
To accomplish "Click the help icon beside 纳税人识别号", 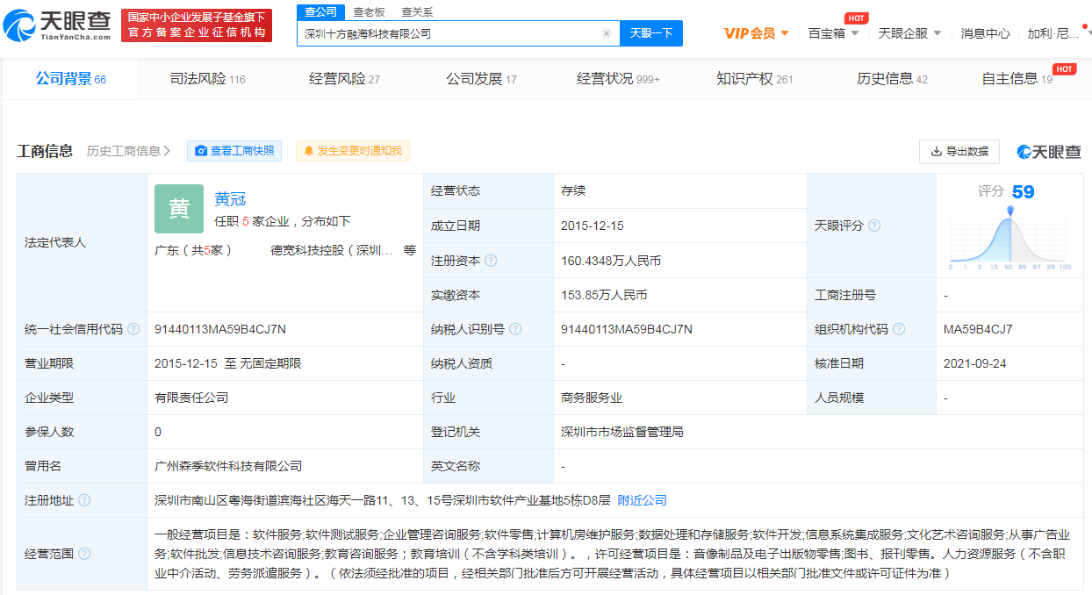I will click(515, 329).
